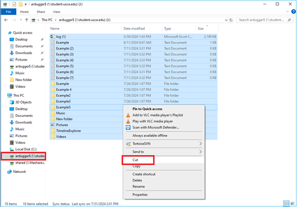This screenshot has height=207, width=297.
Task: Click the log (1) Excel file icon
Action: (x=52, y=37)
